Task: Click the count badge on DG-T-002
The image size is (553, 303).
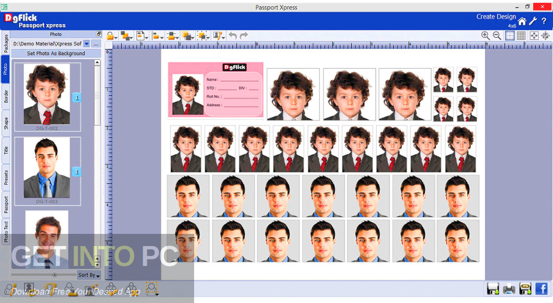Action: pos(76,97)
